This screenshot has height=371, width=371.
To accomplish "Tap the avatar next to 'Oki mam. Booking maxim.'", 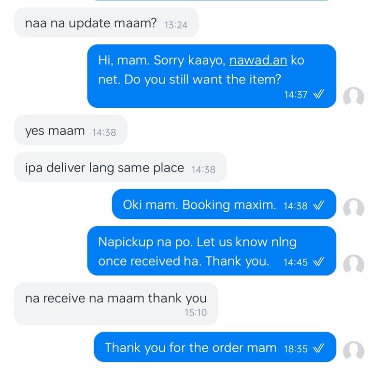I will click(354, 208).
